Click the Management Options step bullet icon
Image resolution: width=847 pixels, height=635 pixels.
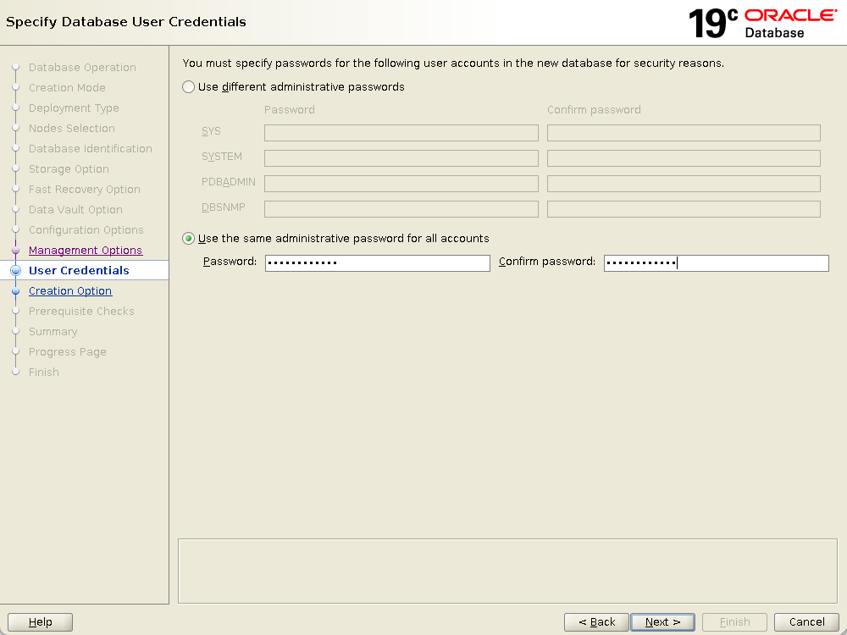(15, 251)
